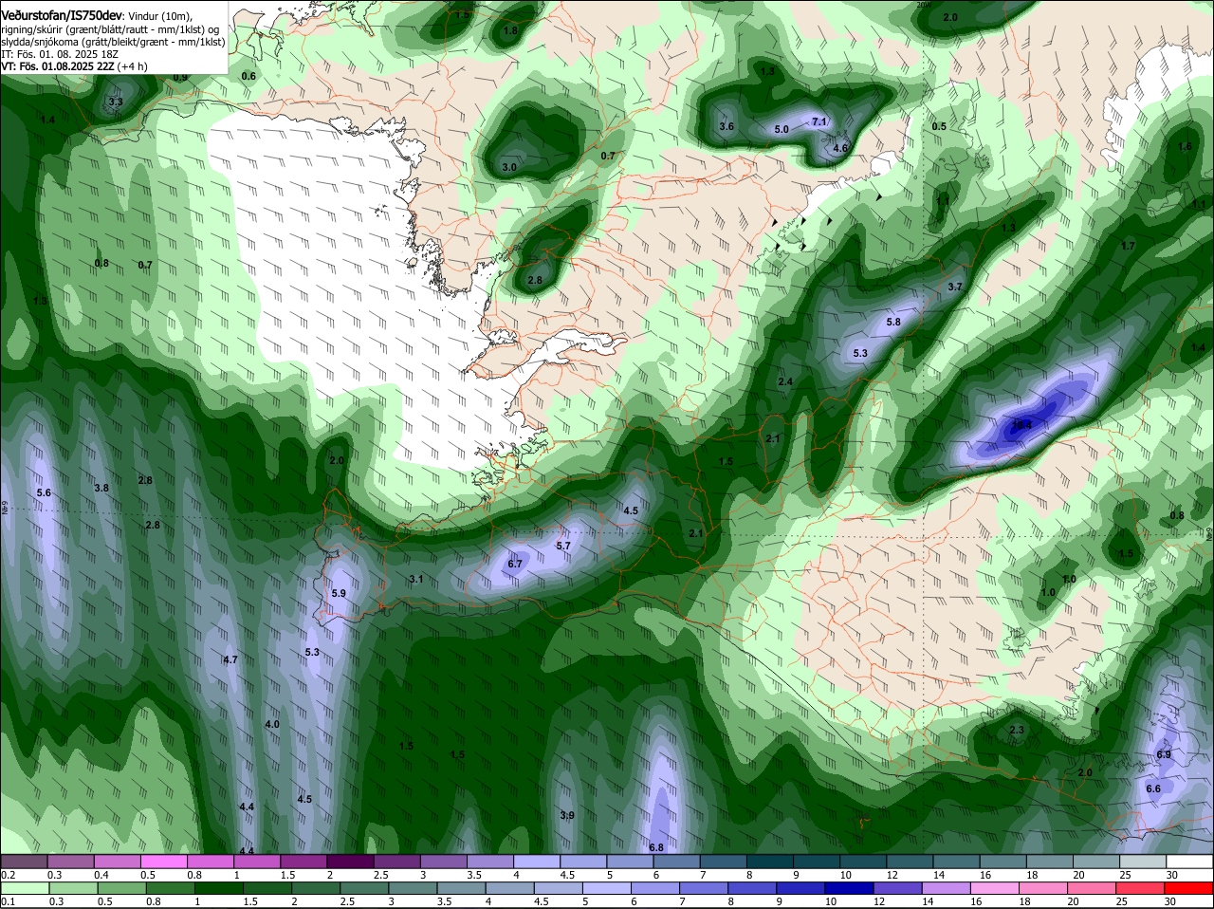Click the darkest purple swatch in snow legend

[350, 862]
